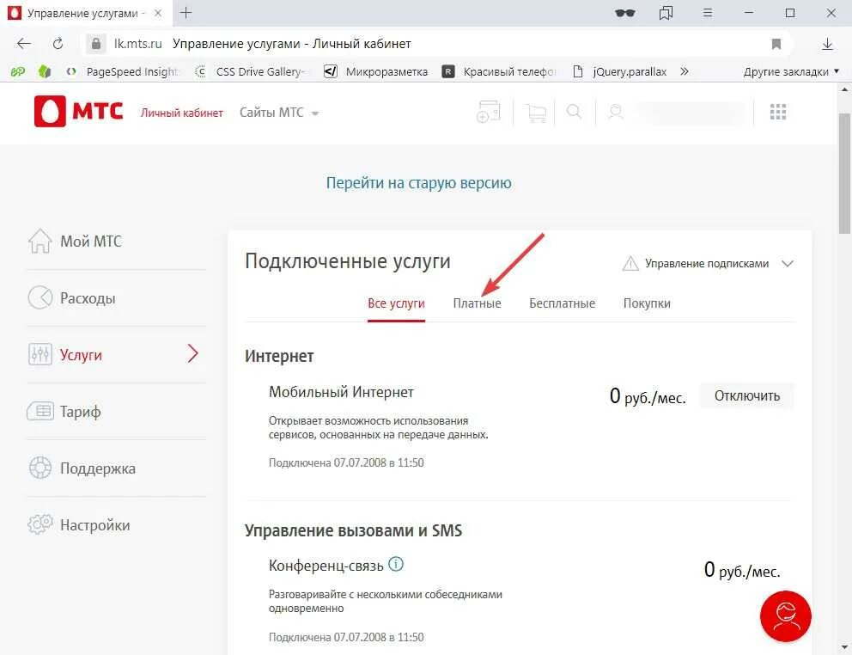Open the wallet top-up icon
This screenshot has width=852, height=655.
488,112
